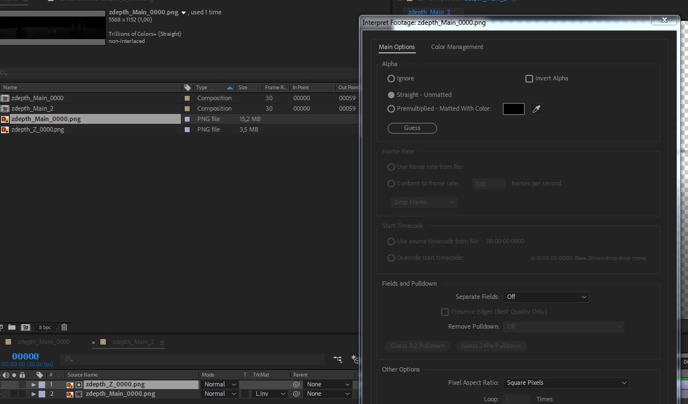688x404 pixels.
Task: Select the zdepth_Main_2 timeline tab
Action: pyautogui.click(x=133, y=342)
